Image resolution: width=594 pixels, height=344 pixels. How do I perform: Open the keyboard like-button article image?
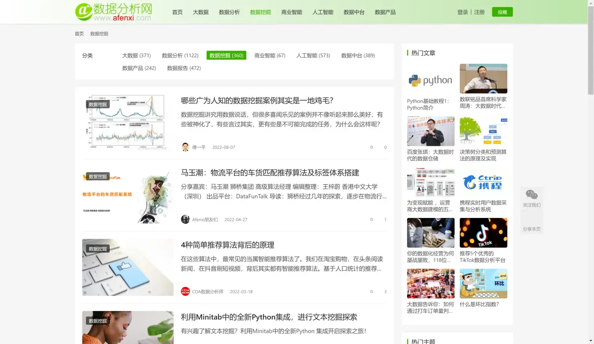click(x=128, y=267)
